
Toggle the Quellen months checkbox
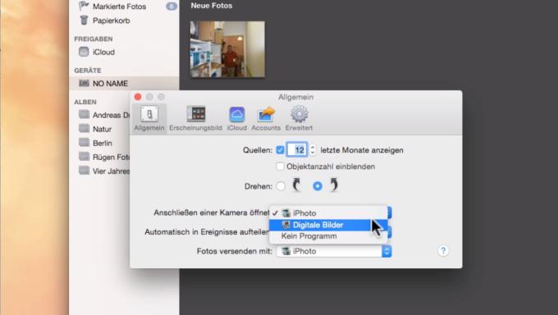coord(280,150)
